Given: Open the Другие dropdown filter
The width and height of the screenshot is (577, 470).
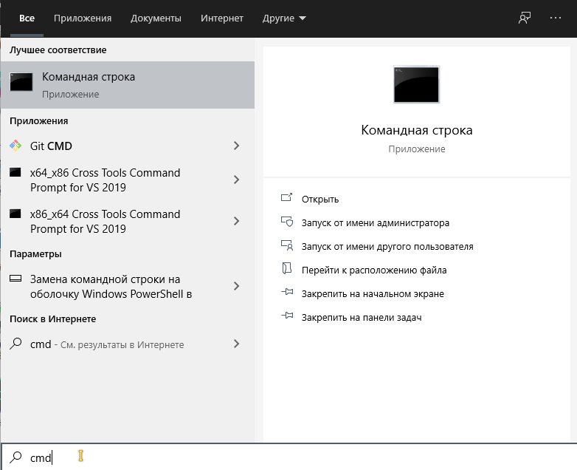Looking at the screenshot, I should (x=284, y=18).
